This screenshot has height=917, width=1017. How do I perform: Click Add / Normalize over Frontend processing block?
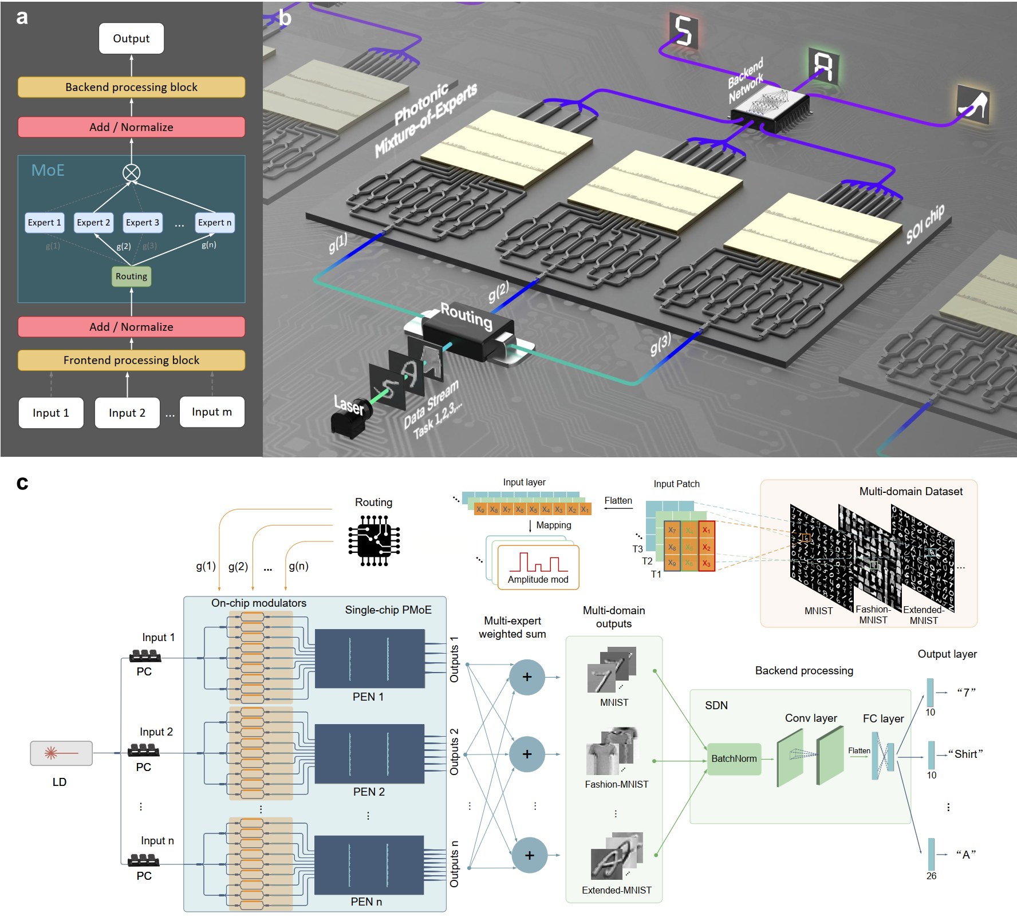(x=131, y=327)
